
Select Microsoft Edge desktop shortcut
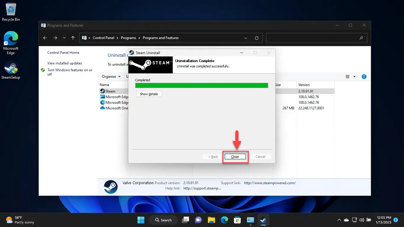coord(11,43)
